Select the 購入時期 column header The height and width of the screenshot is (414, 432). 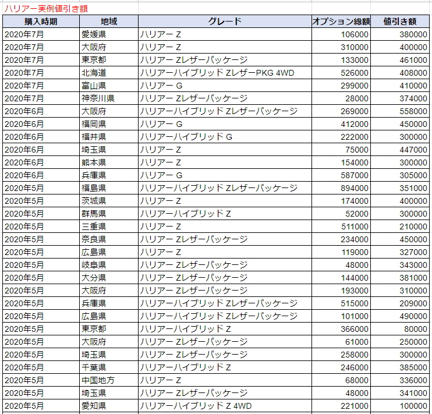point(41,22)
